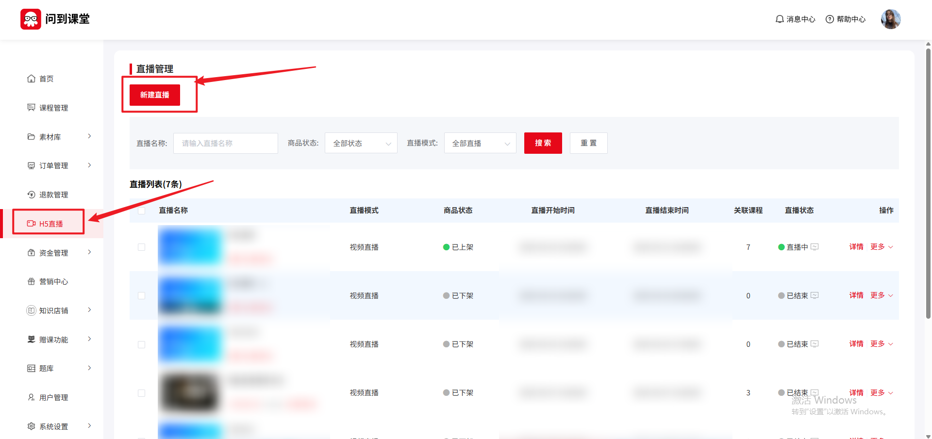Check the second live stream row checkbox

(142, 296)
